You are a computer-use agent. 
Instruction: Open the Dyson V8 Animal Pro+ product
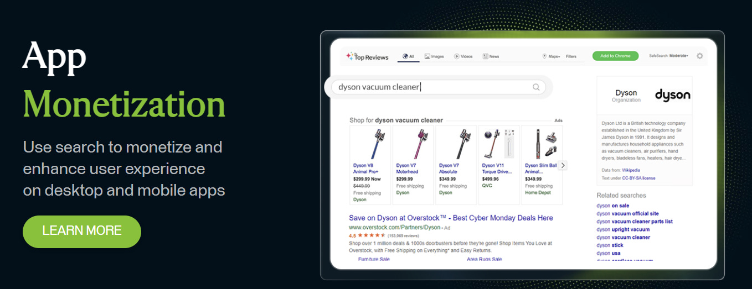pos(370,165)
